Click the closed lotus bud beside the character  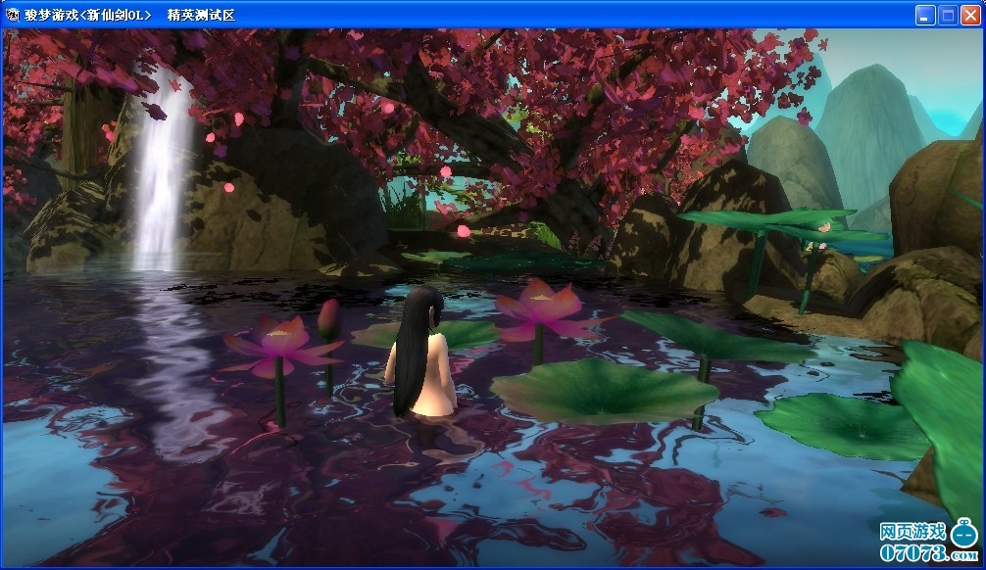pos(330,319)
